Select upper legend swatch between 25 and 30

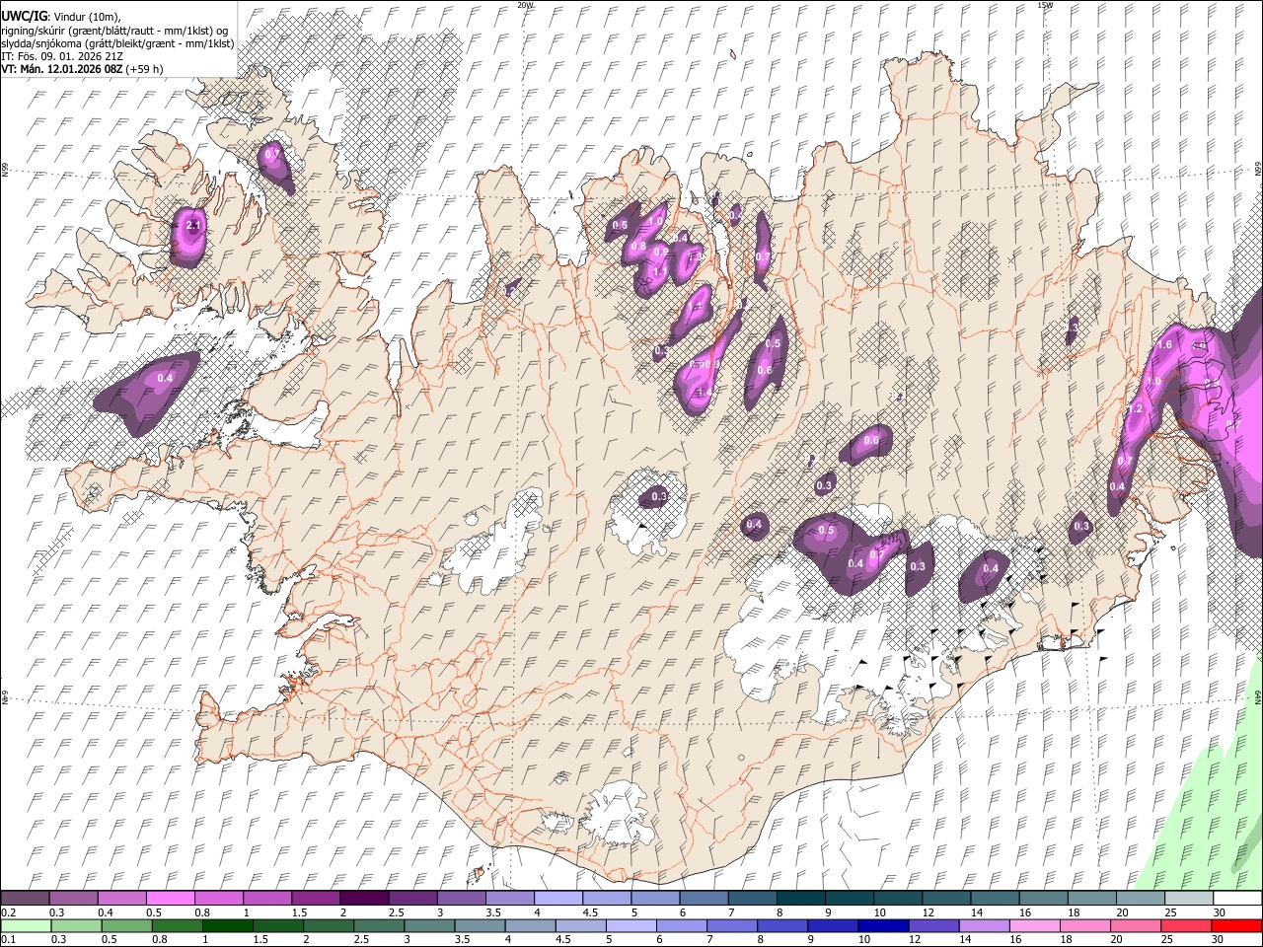click(x=1188, y=899)
